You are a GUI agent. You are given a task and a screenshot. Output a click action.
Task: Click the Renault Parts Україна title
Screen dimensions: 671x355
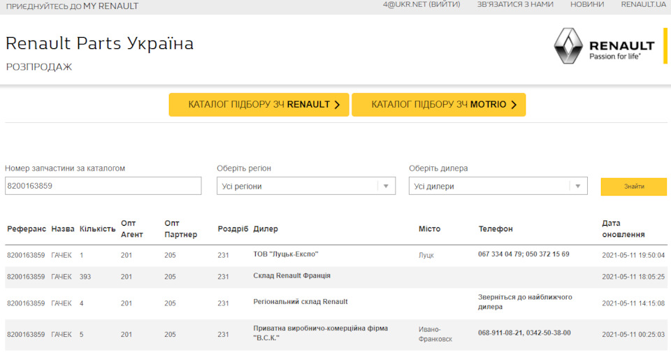(100, 43)
